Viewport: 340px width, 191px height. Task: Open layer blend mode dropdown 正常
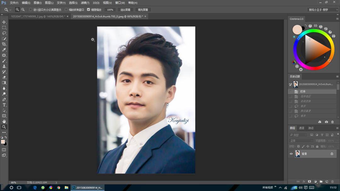pos(301,141)
